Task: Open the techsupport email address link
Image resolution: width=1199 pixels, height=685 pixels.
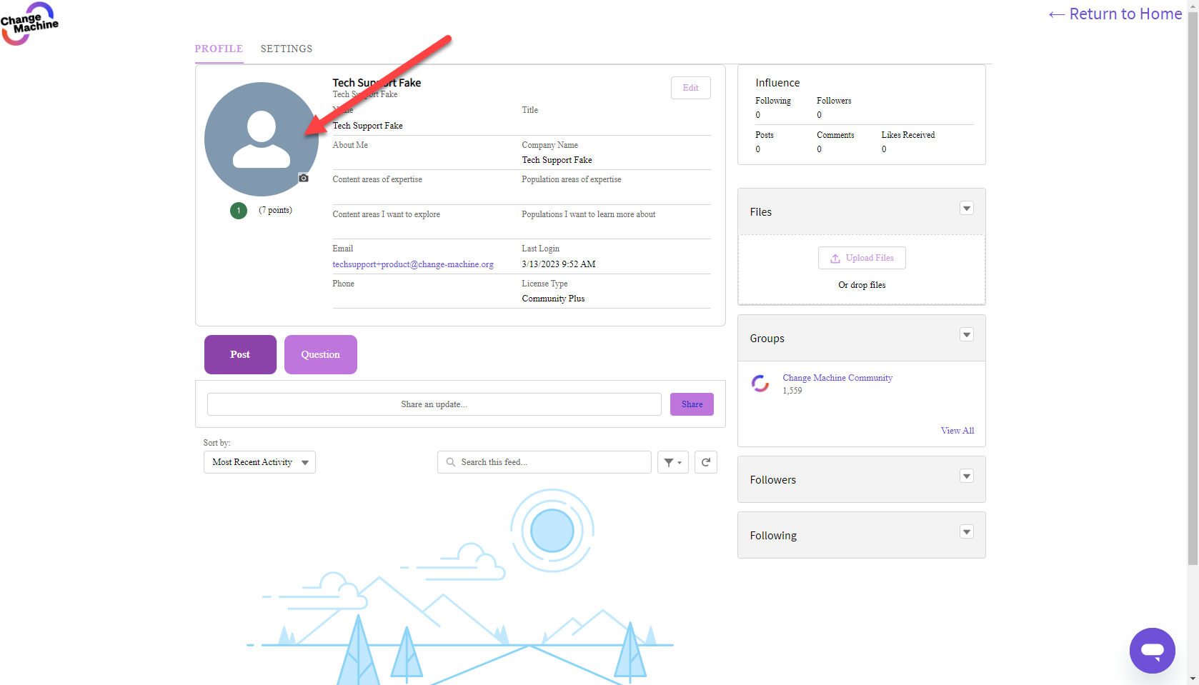Action: pyautogui.click(x=413, y=264)
